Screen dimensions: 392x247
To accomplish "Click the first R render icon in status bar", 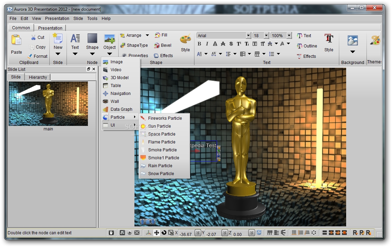I will (355, 233).
